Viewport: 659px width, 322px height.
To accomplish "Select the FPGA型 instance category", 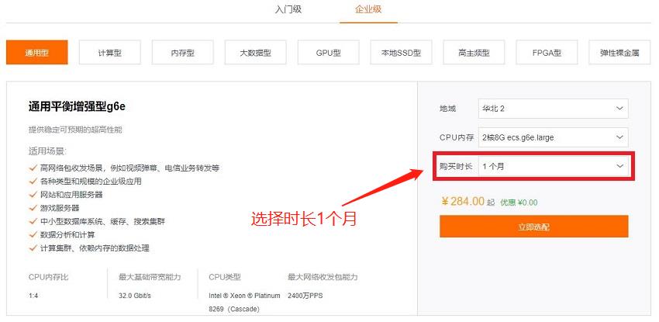I will 547,53.
